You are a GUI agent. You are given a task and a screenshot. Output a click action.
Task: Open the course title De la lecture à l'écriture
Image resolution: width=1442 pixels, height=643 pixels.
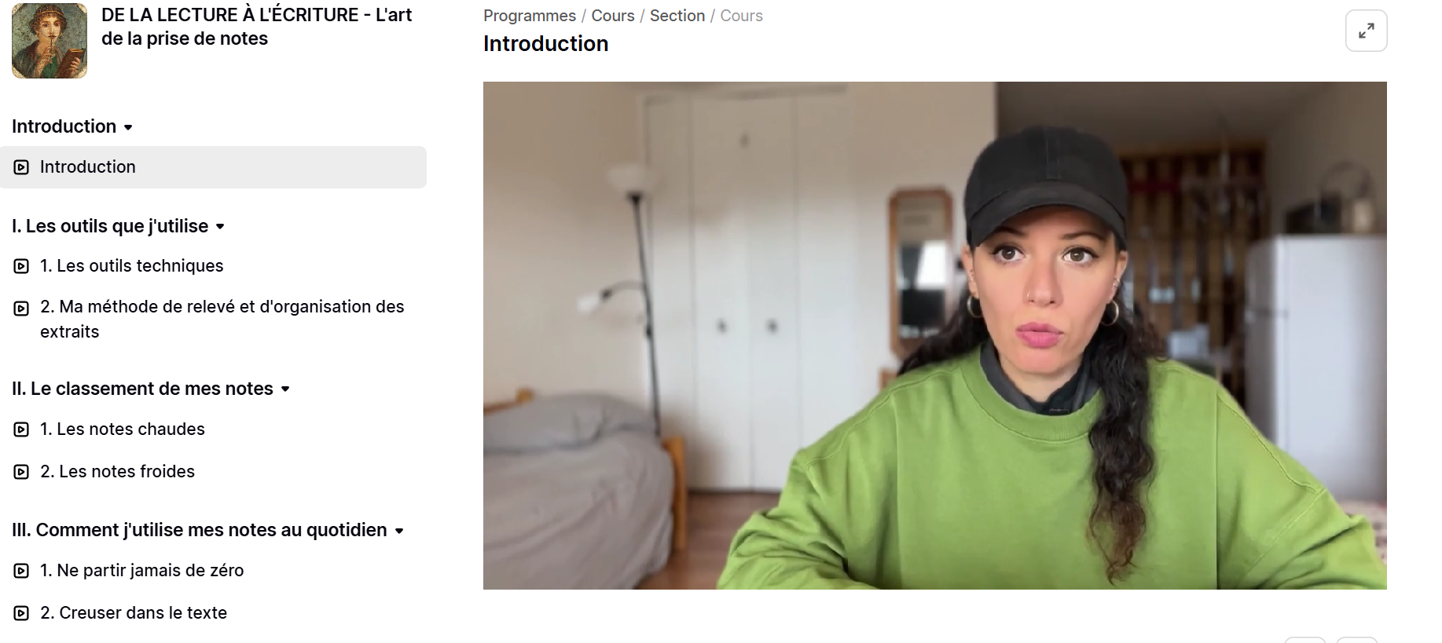tap(256, 27)
